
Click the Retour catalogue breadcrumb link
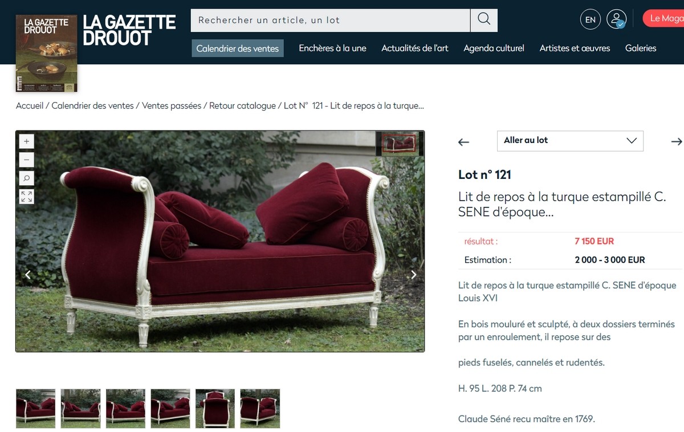pos(242,106)
